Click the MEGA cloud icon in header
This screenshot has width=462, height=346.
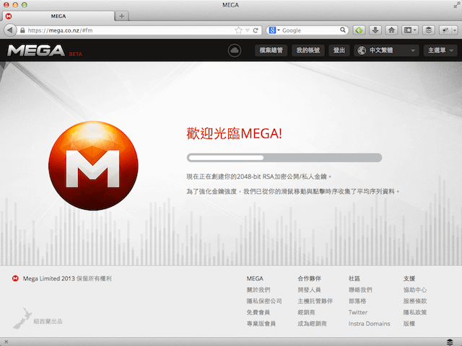(x=235, y=50)
